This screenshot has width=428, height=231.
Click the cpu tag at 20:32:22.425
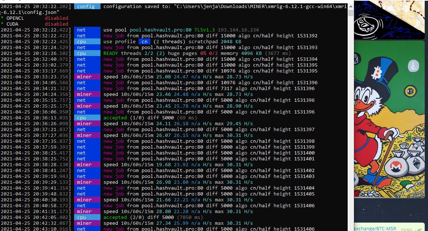[87, 41]
